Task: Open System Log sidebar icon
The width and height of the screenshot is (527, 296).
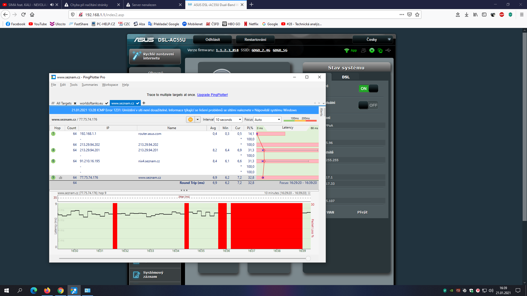Action: (136, 275)
